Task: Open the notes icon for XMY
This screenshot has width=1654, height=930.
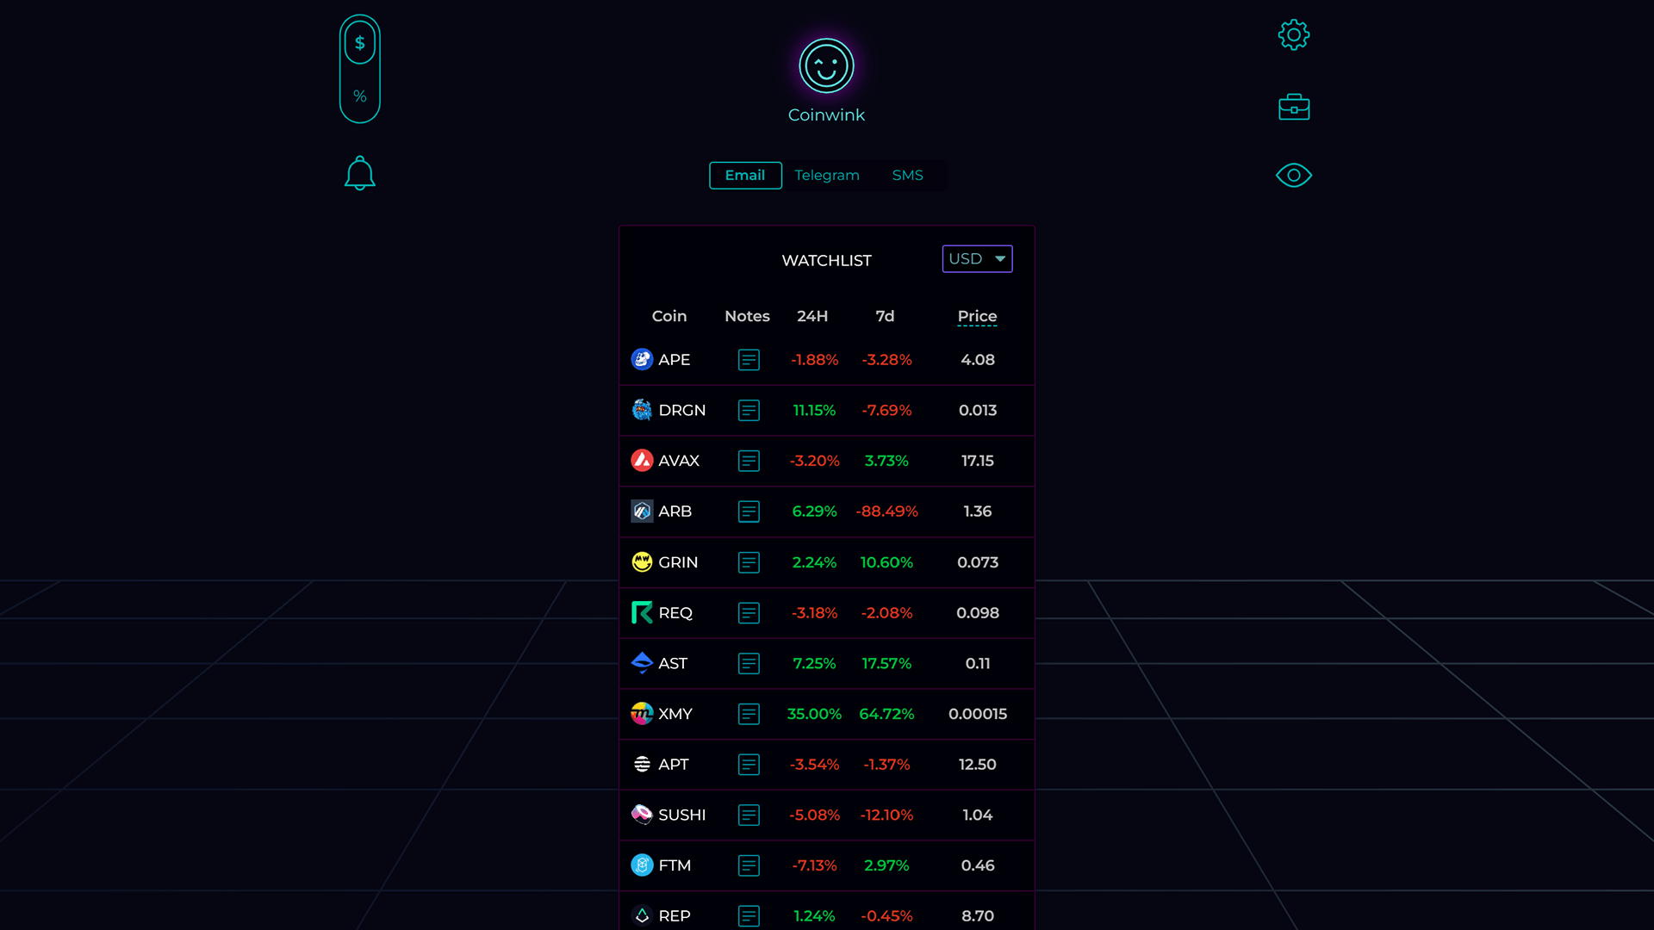Action: [749, 714]
